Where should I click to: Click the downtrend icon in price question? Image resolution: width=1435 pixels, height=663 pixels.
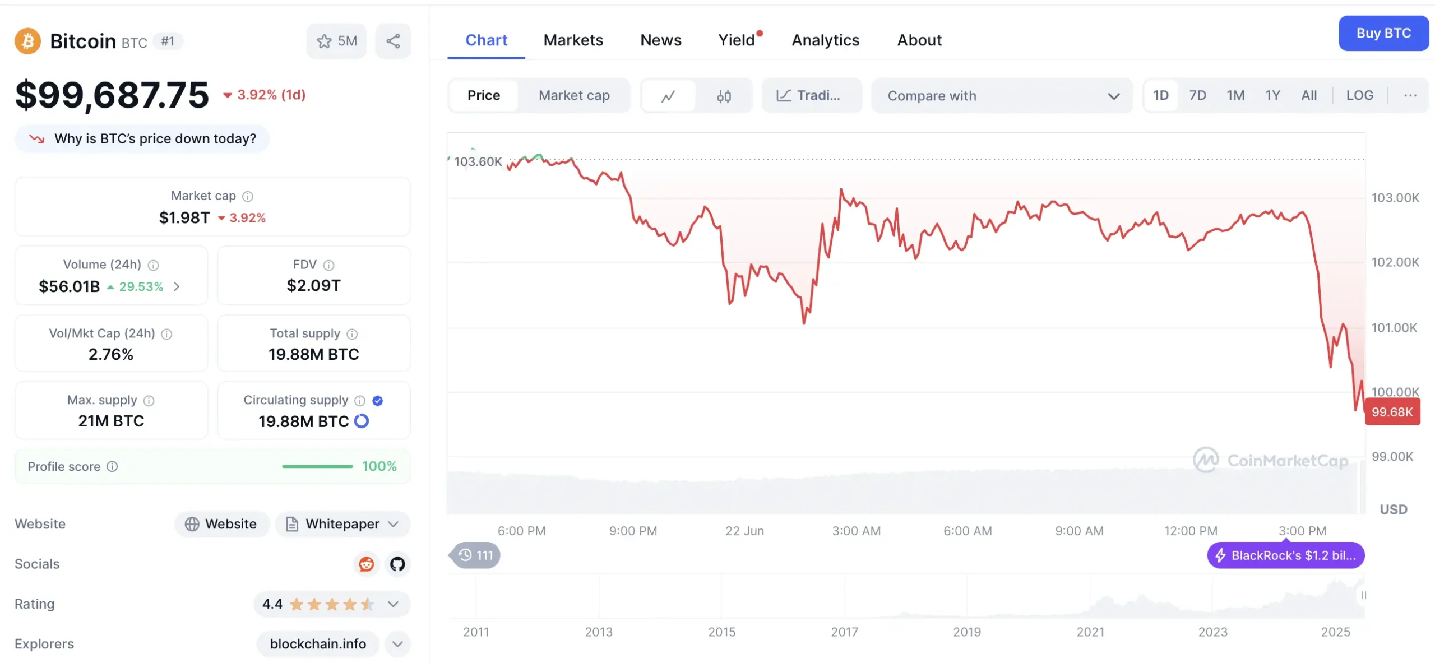37,138
